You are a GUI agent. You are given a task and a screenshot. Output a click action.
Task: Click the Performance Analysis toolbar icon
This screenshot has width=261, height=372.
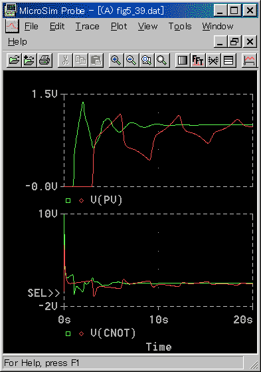213,61
